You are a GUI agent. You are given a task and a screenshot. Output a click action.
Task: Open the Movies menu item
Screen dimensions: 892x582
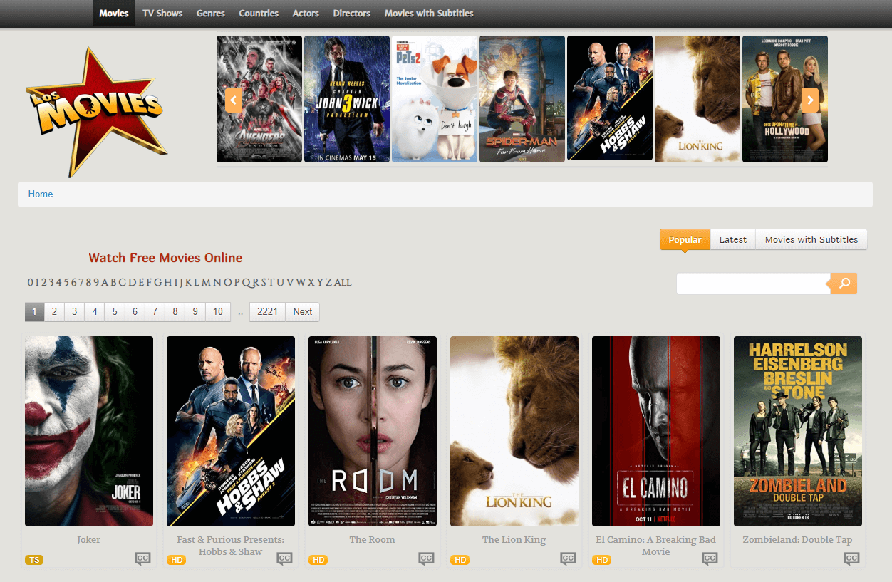coord(114,13)
